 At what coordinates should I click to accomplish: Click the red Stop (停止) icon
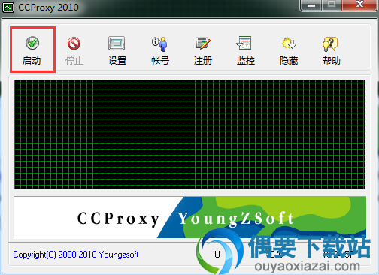point(74,44)
